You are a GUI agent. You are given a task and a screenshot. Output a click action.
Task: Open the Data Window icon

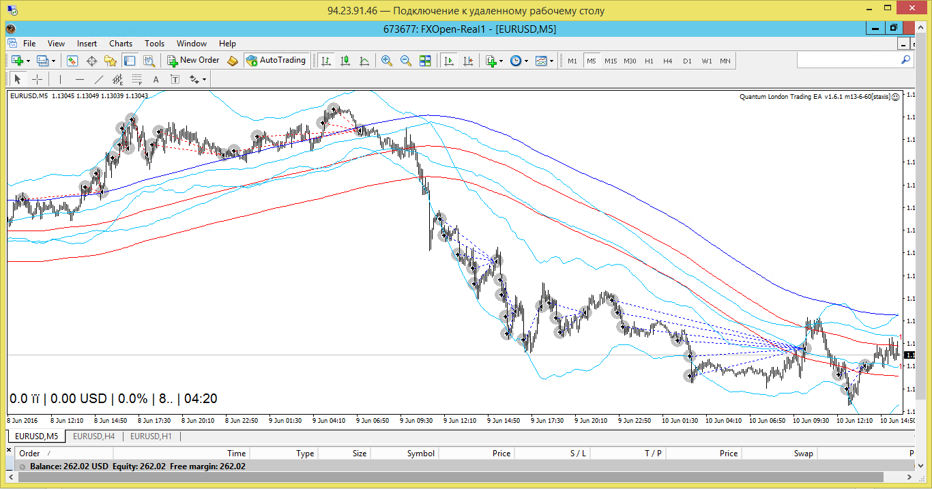[91, 61]
